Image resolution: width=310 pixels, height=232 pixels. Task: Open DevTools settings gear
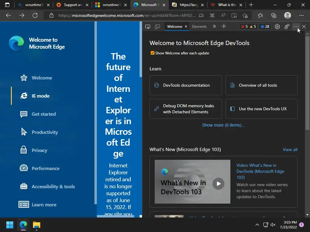click(x=277, y=27)
